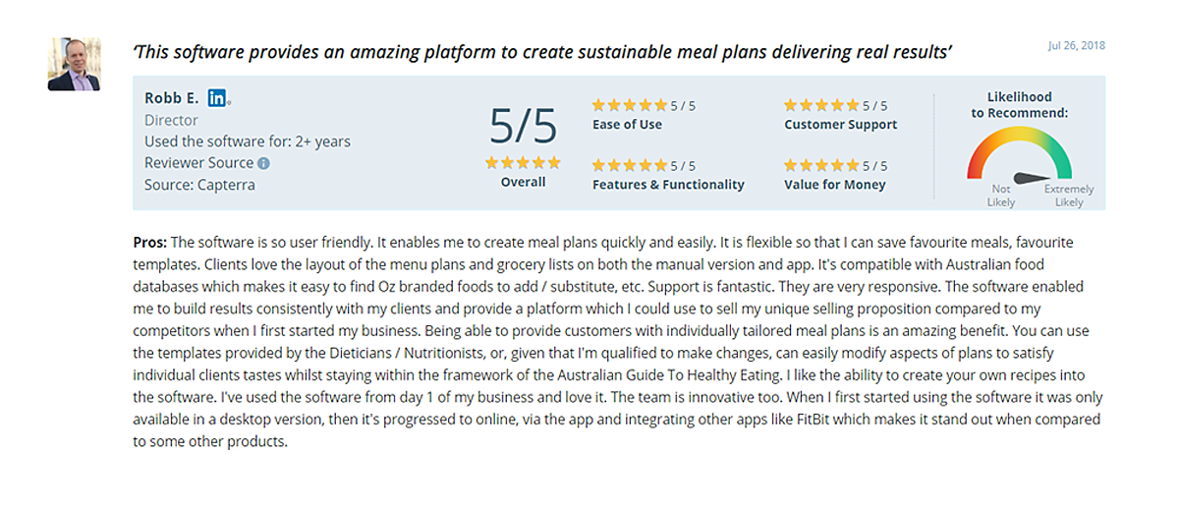Click reviewer name Robb E.
Screen dimensions: 1179x509
coord(172,98)
